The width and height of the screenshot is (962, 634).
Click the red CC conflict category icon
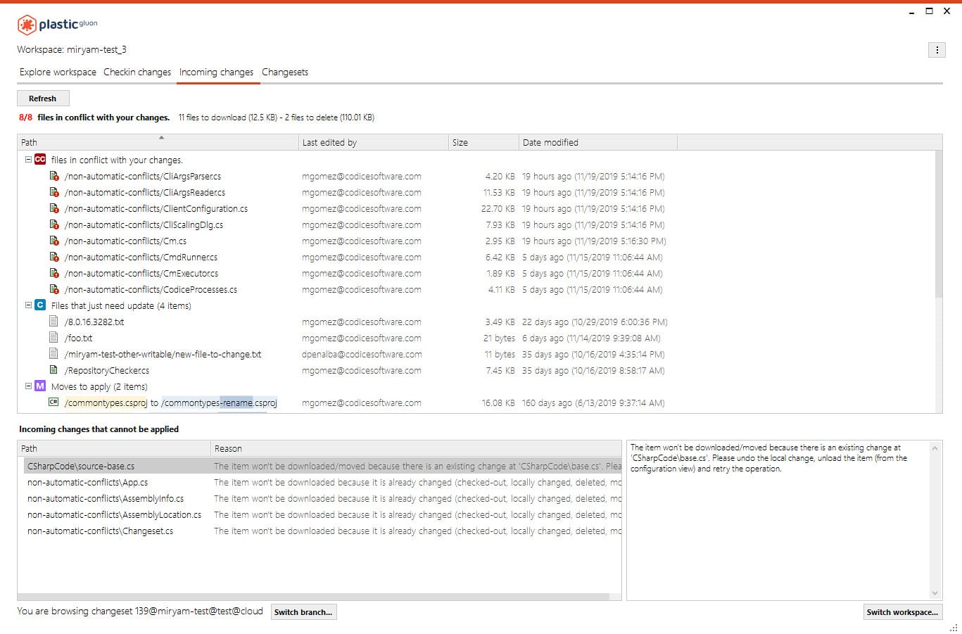[40, 160]
